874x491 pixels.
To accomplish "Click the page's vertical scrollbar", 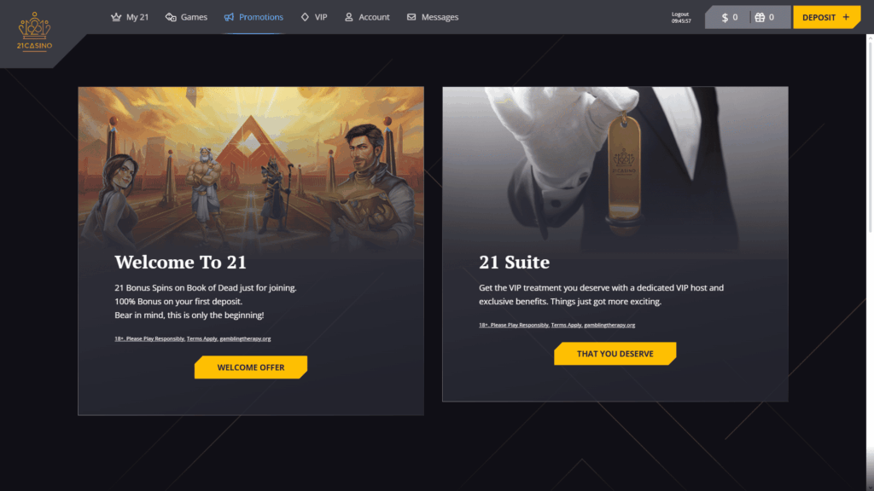I will click(870, 134).
